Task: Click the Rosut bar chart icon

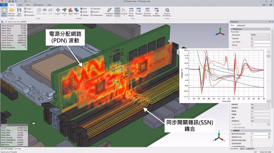Action: 70,10
